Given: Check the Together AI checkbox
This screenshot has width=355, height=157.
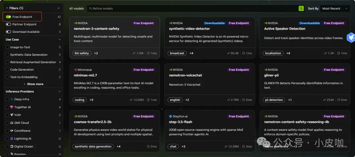Looking at the screenshot, I should (7, 107).
